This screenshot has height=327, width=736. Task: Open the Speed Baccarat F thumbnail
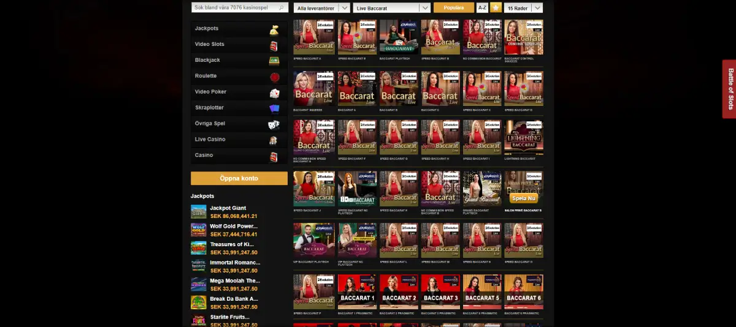point(357,138)
